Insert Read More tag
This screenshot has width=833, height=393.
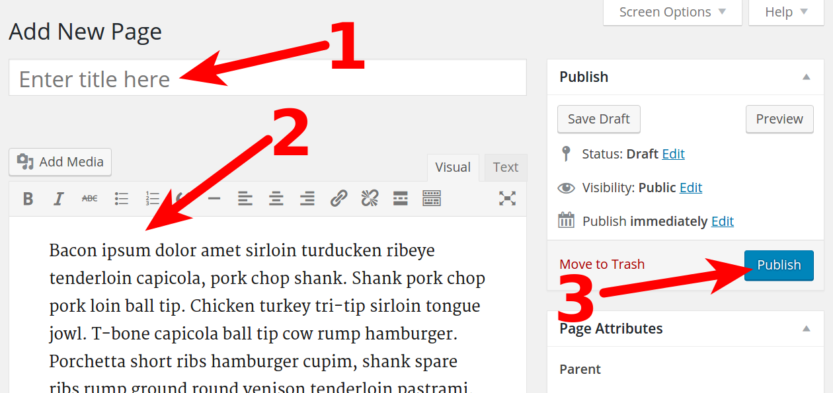[x=400, y=198]
